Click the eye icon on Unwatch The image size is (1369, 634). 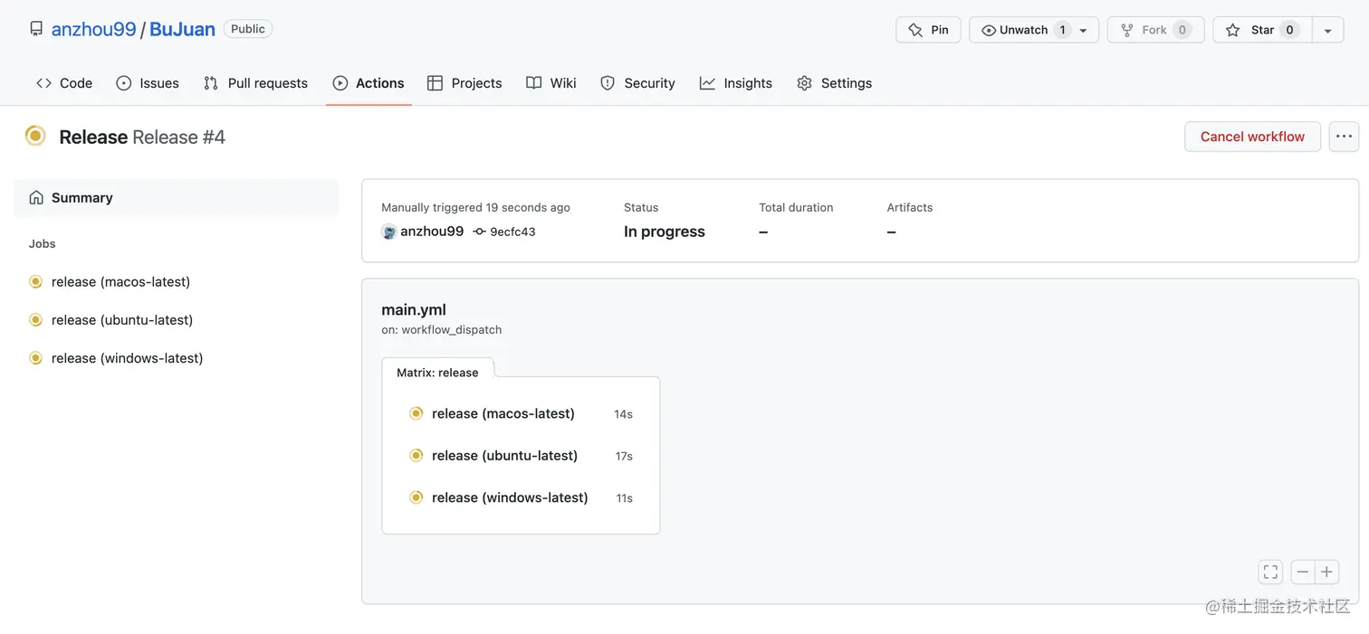click(x=989, y=30)
